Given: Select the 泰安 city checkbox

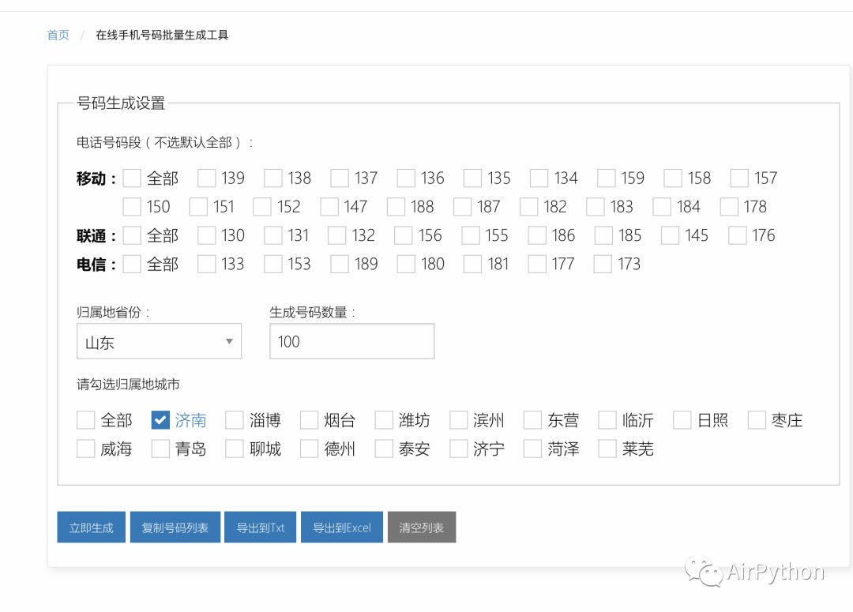Looking at the screenshot, I should pos(384,449).
